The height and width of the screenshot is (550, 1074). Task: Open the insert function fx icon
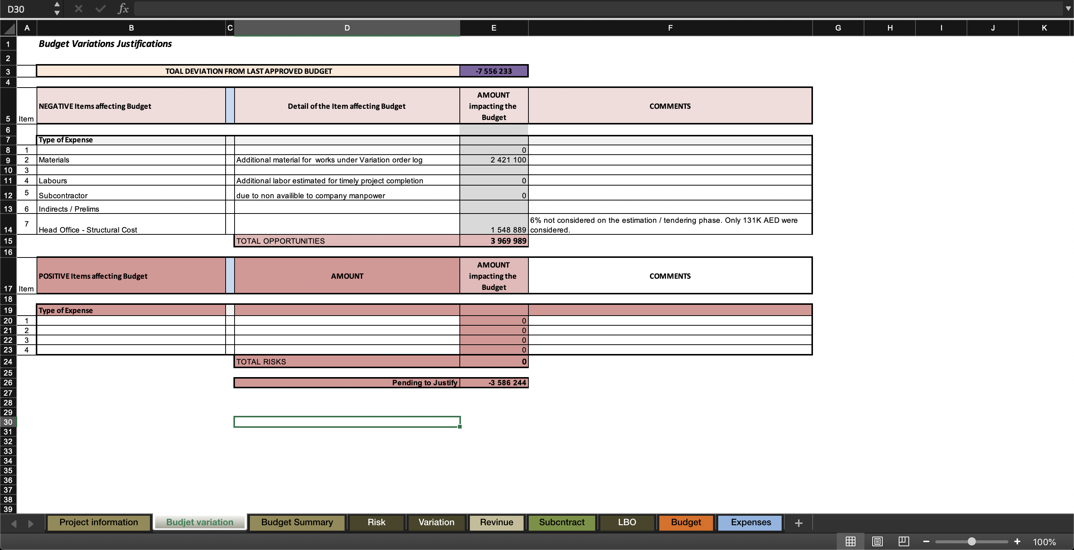[x=123, y=9]
